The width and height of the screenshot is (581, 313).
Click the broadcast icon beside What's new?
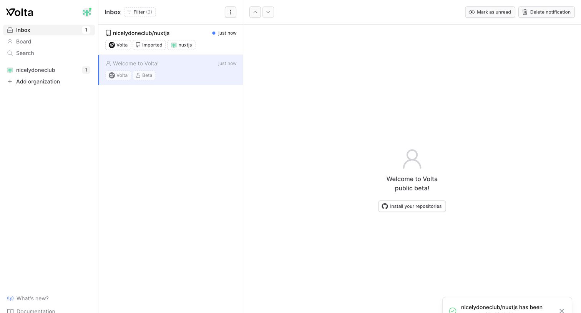click(10, 298)
